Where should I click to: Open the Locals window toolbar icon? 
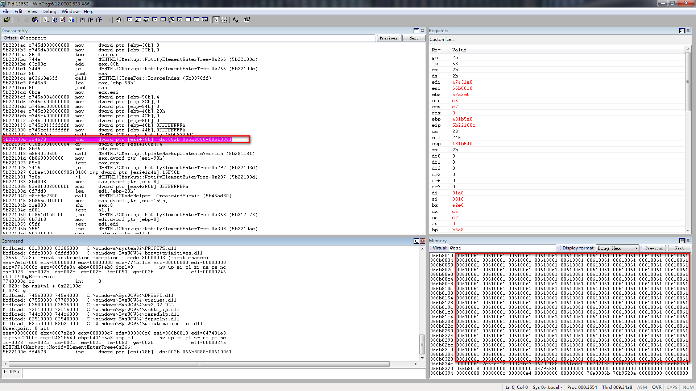pyautogui.click(x=146, y=20)
